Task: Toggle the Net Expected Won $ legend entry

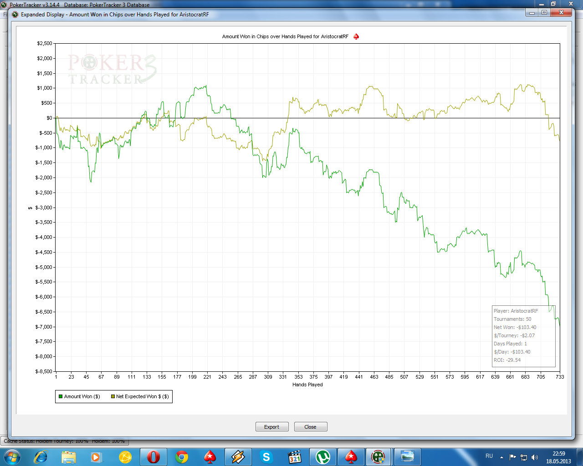Action: coord(139,396)
